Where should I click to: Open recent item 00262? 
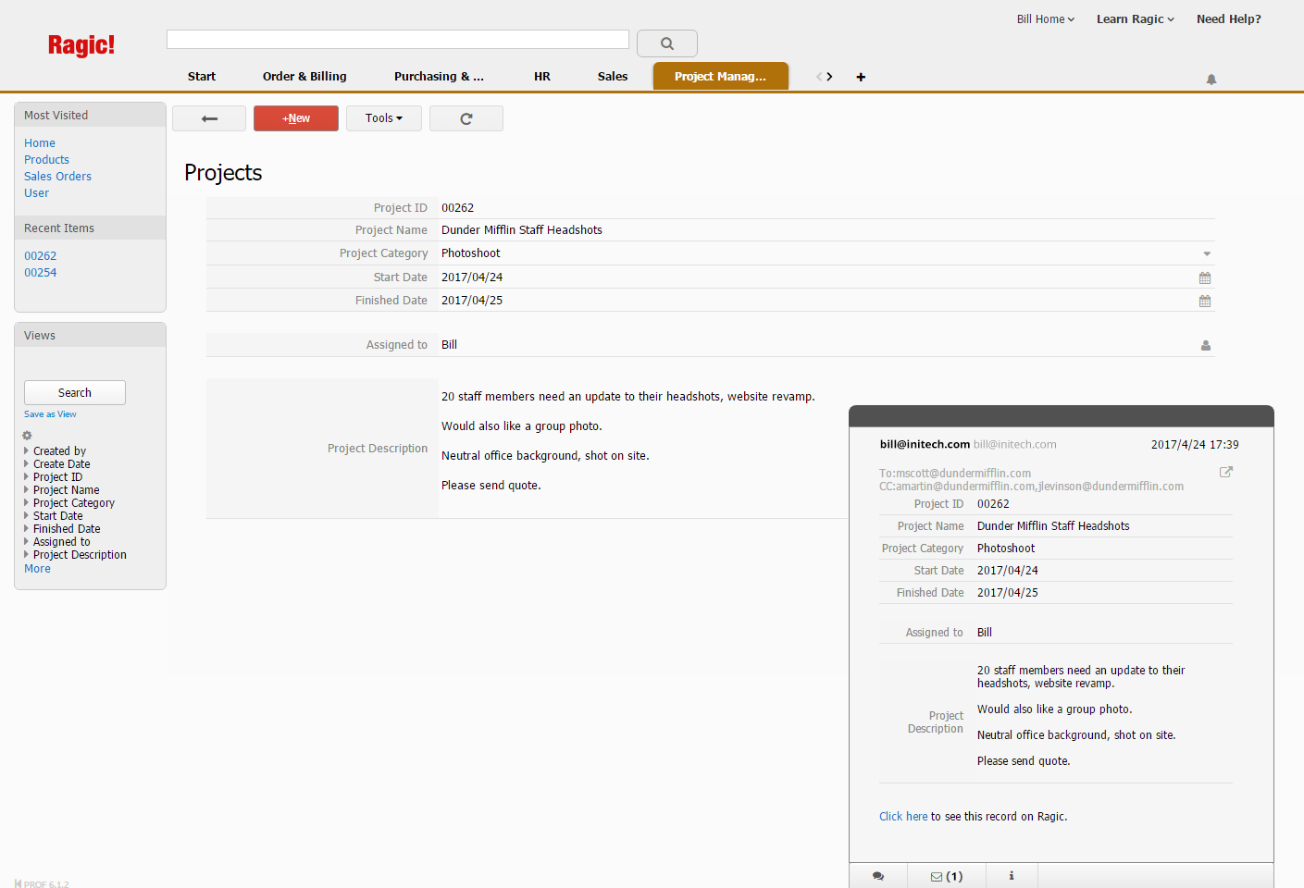click(x=41, y=256)
